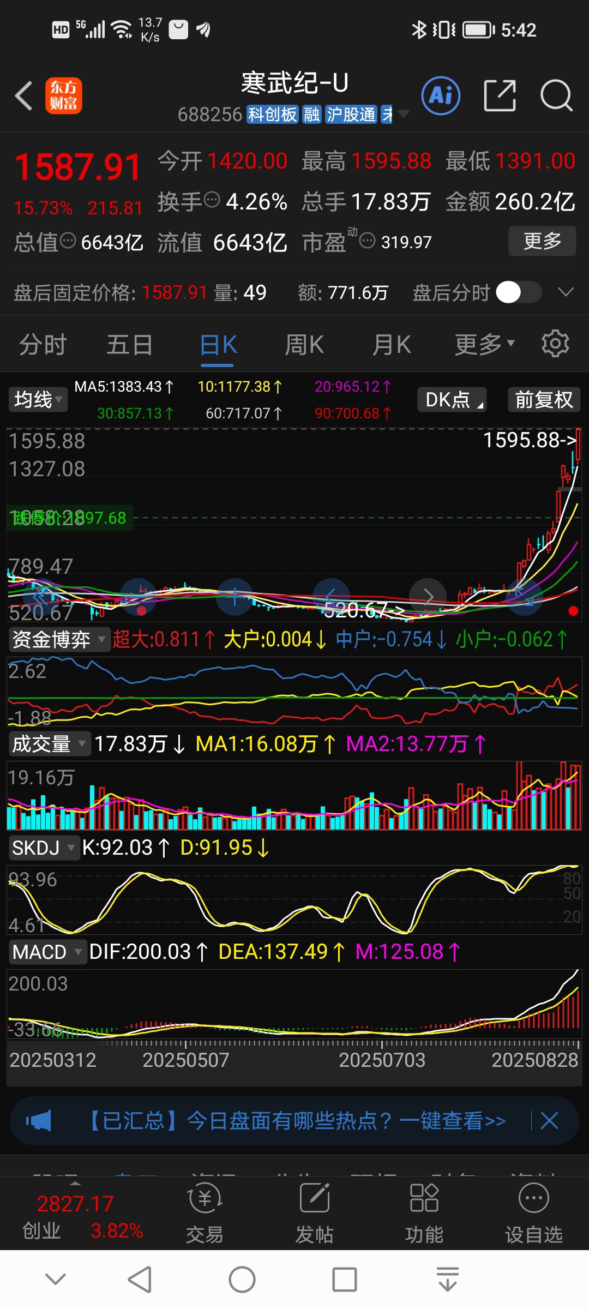Viewport: 589px width, 1309px height.
Task: Tap 沪股通 tag
Action: (351, 115)
